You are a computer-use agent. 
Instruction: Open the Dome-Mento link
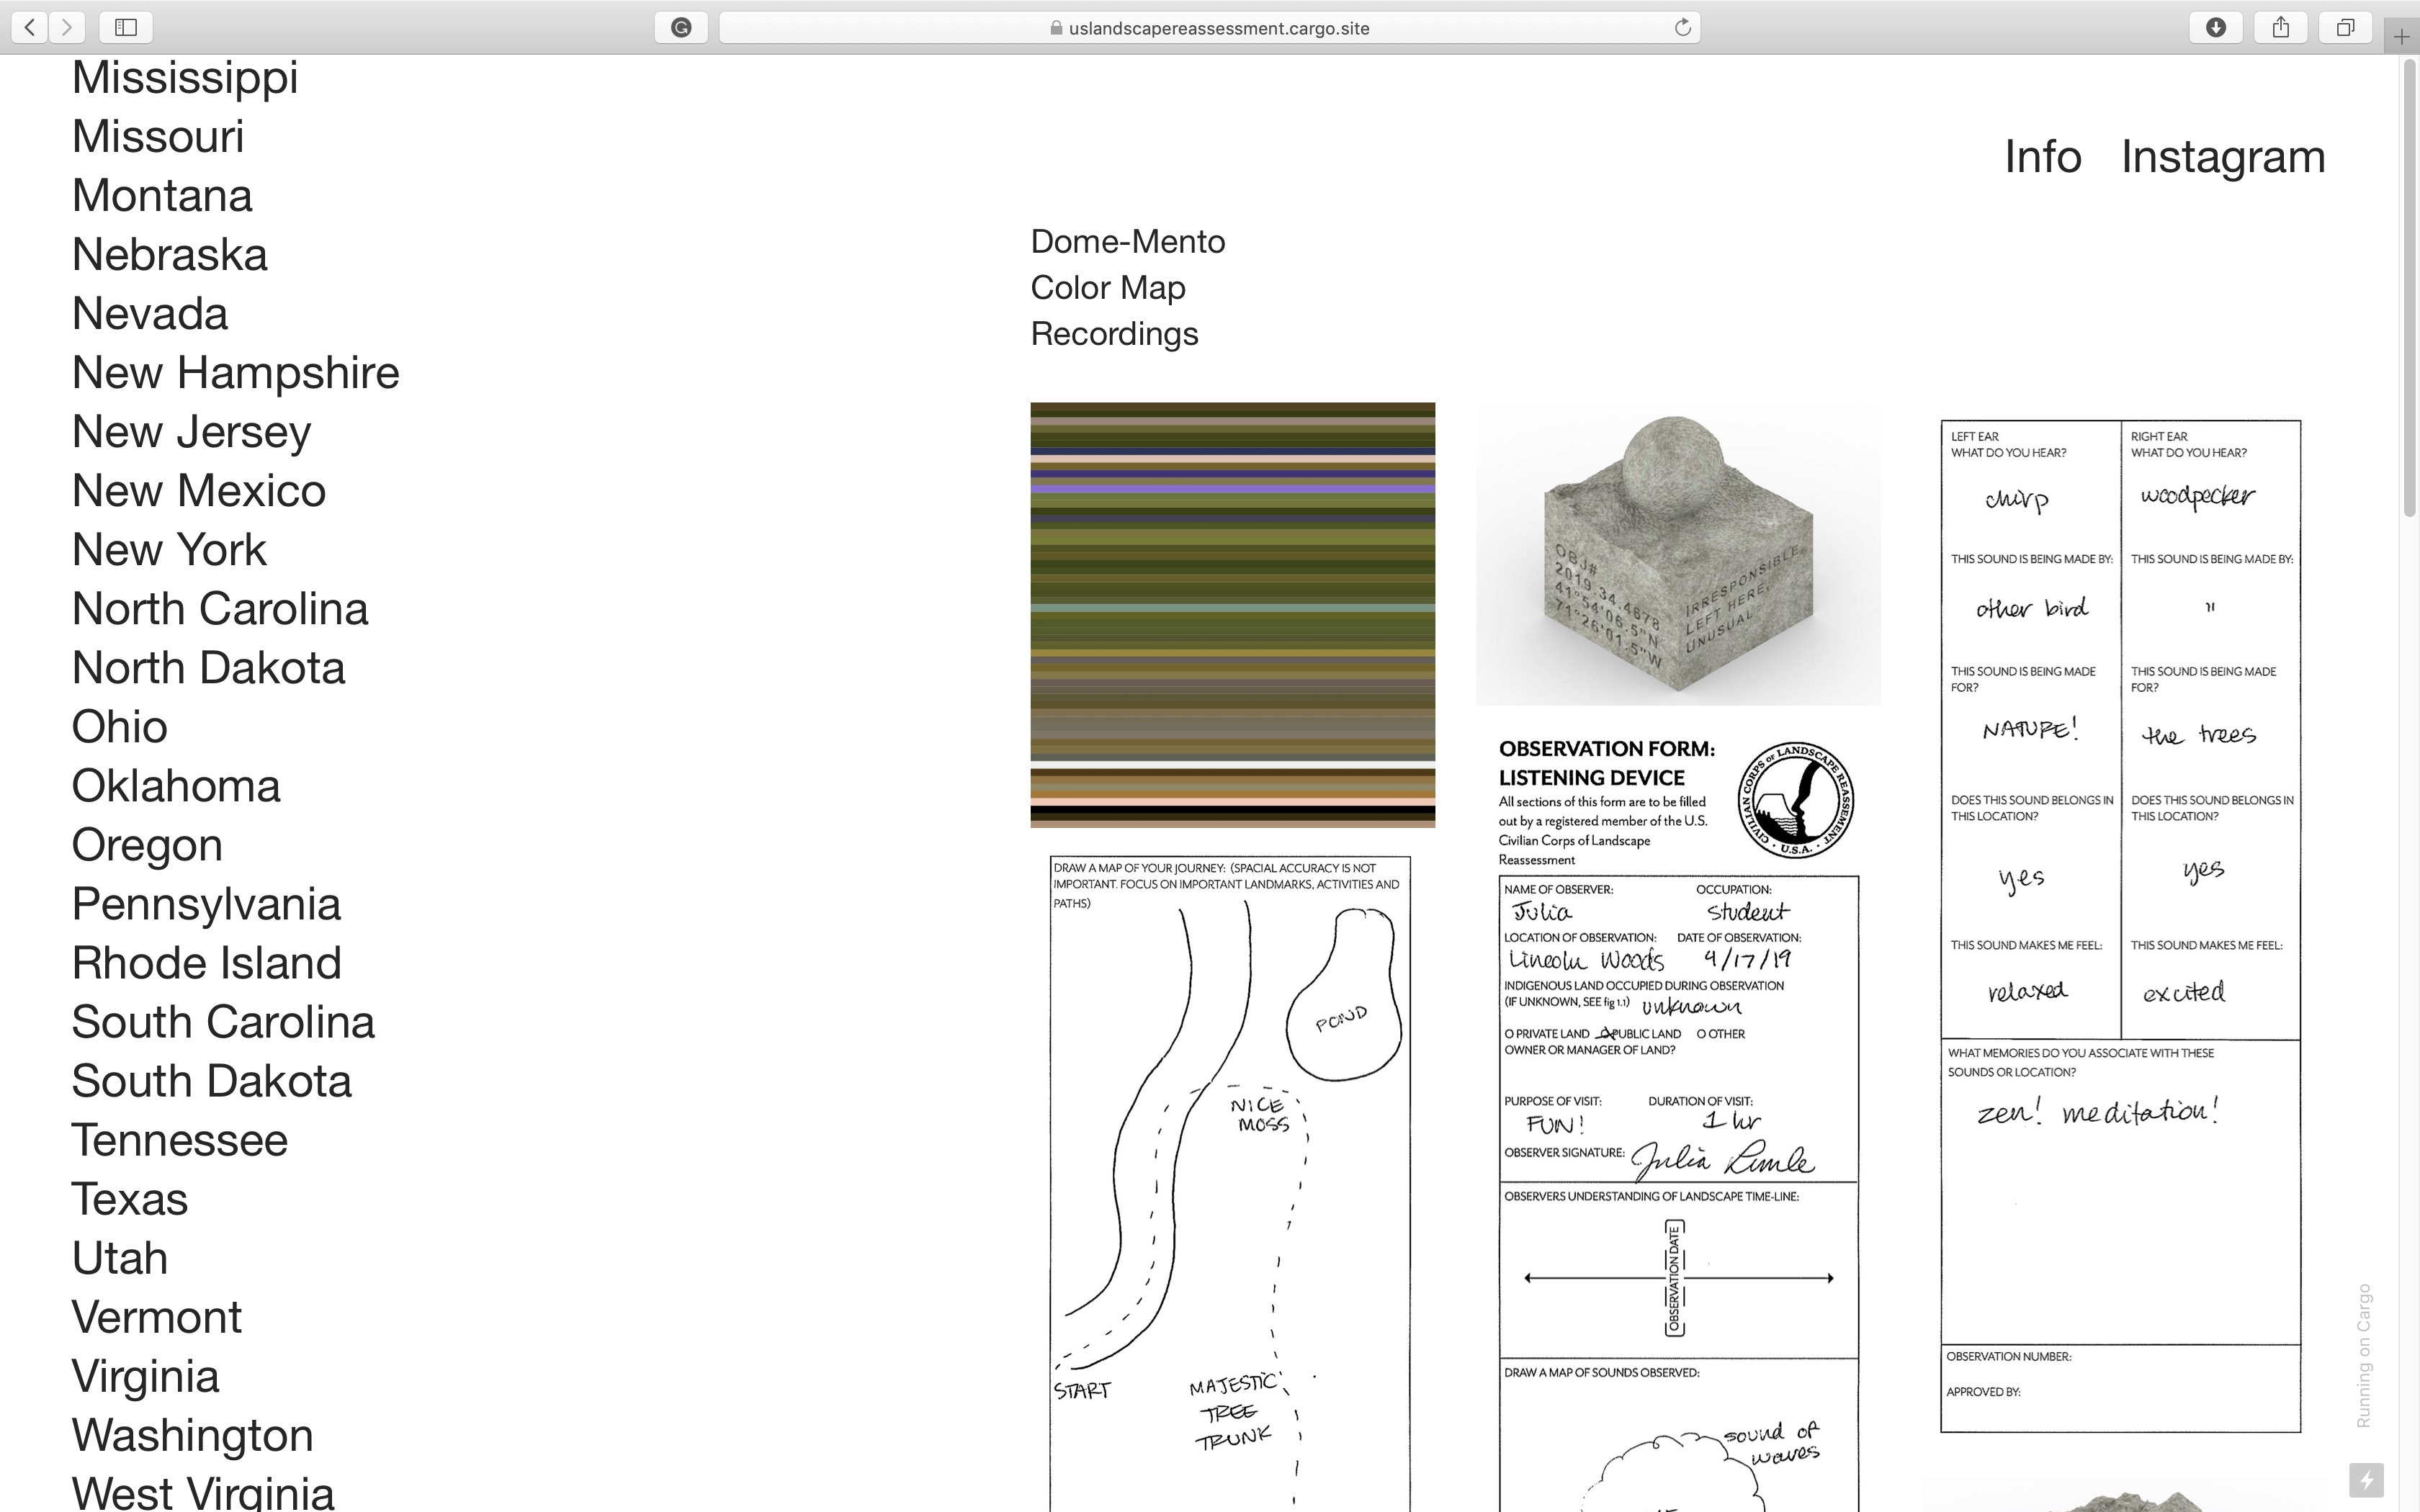(x=1127, y=242)
